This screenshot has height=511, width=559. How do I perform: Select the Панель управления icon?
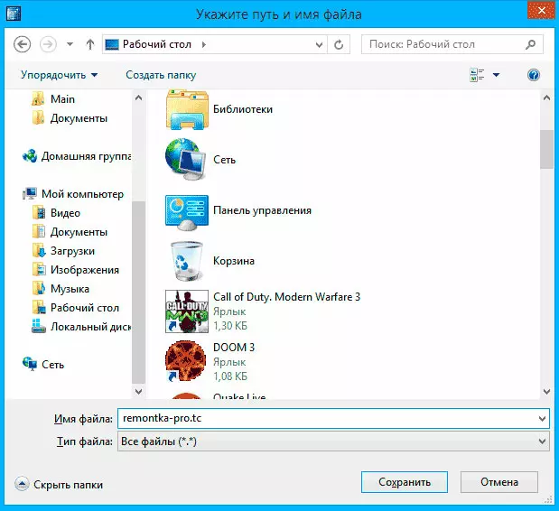(186, 210)
